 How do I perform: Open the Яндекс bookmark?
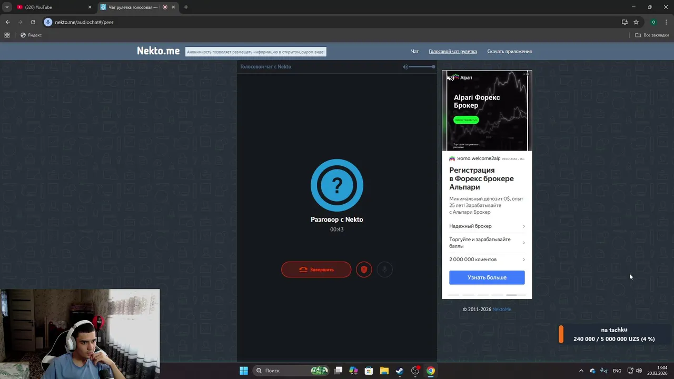[x=31, y=35]
